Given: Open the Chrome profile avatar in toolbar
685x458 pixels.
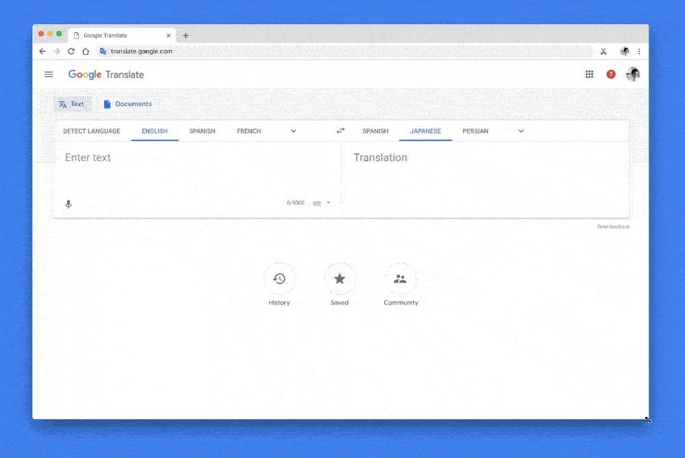Looking at the screenshot, I should 625,51.
